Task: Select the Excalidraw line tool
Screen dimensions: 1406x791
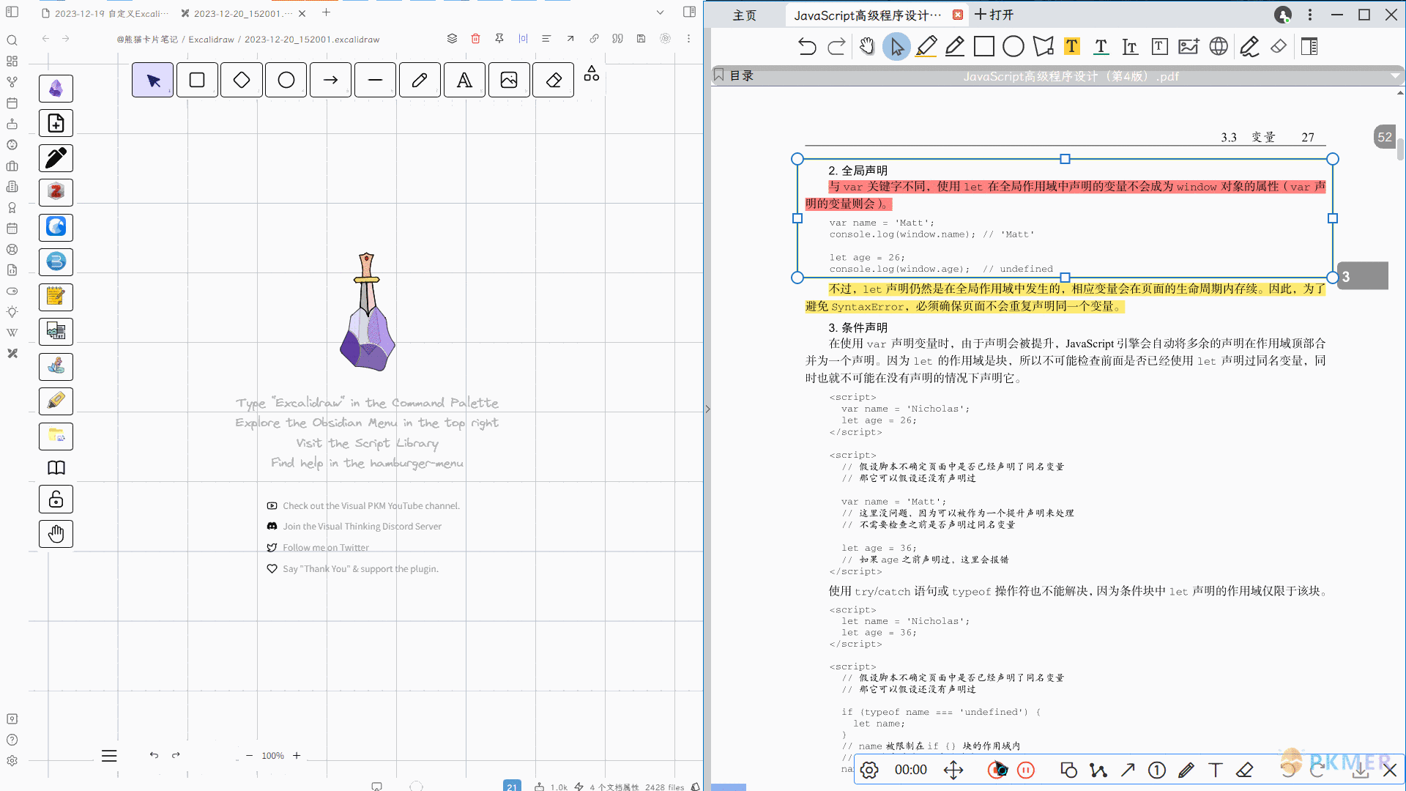Action: [x=375, y=80]
